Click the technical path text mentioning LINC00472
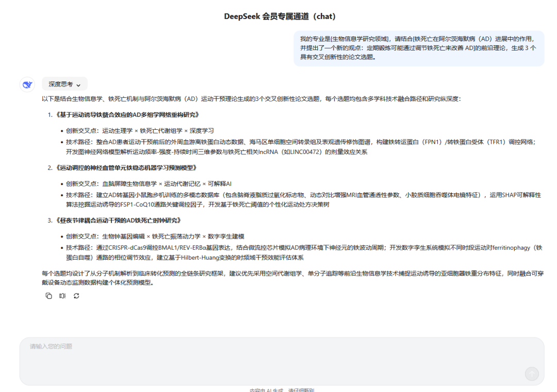557x392 pixels. point(301,147)
